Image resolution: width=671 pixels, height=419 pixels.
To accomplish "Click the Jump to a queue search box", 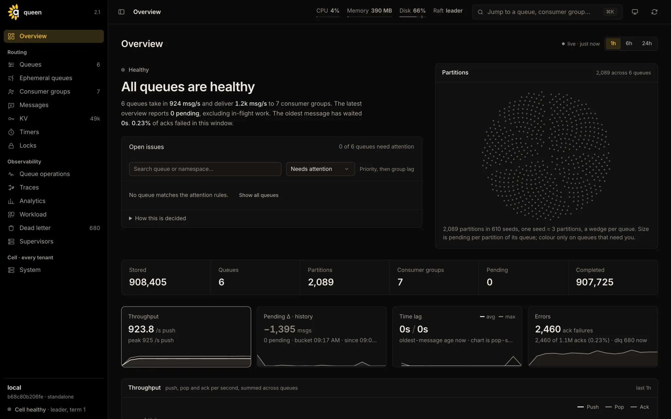I will [547, 12].
